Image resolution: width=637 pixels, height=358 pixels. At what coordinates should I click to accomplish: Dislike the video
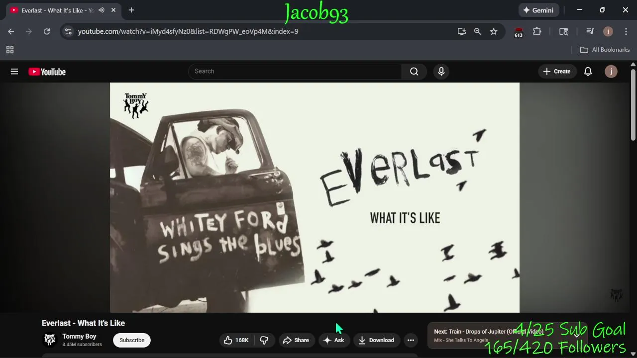(264, 340)
